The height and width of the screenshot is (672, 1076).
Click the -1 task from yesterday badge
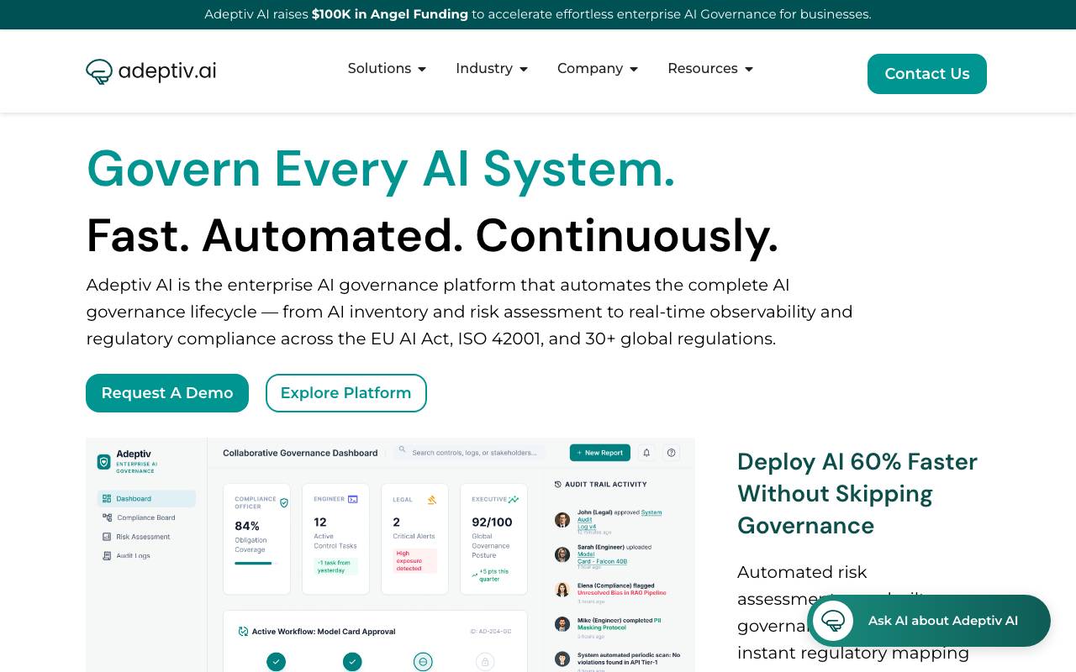335,567
